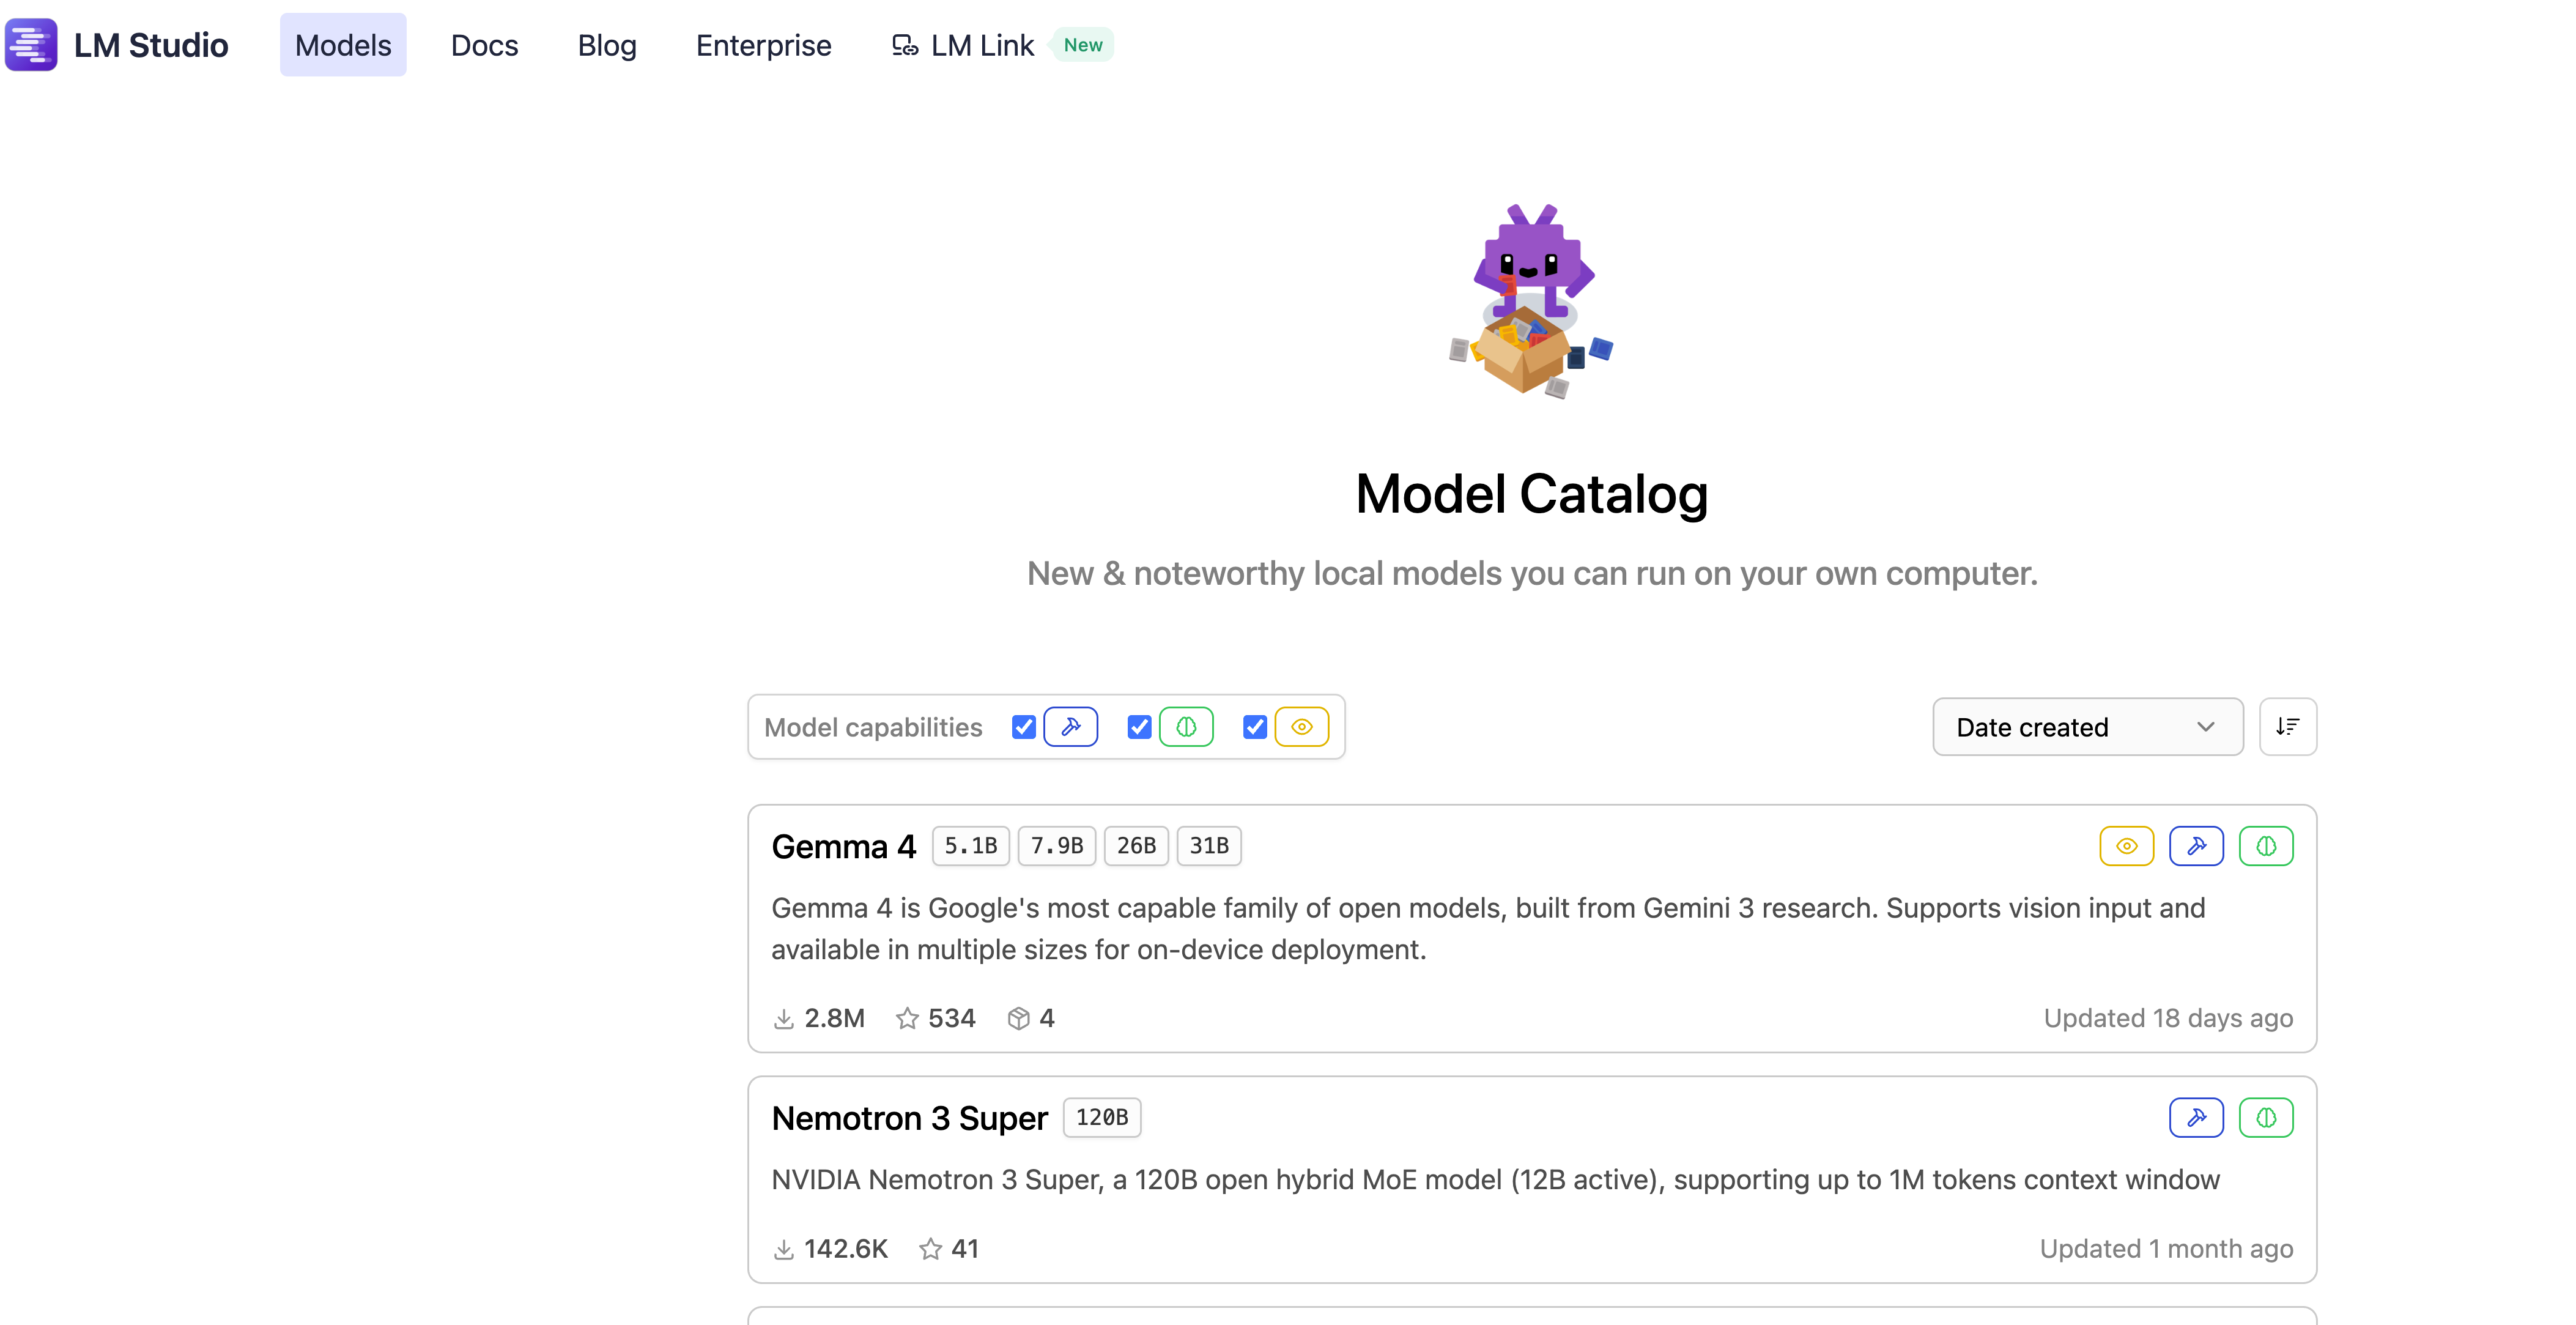
Task: Open the Enterprise page
Action: (x=764, y=45)
